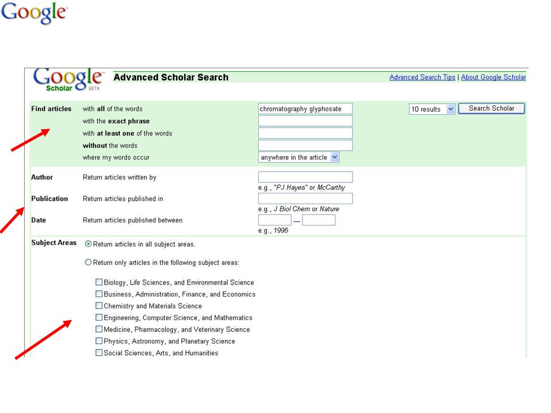The height and width of the screenshot is (413, 551).
Task: Select 'Return articles in all subject areas' radio
Action: pyautogui.click(x=88, y=244)
